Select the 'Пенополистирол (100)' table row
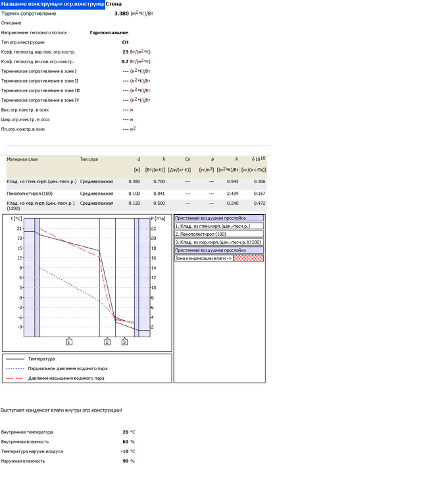Image resolution: width=427 pixels, height=494 pixels. tap(137, 194)
